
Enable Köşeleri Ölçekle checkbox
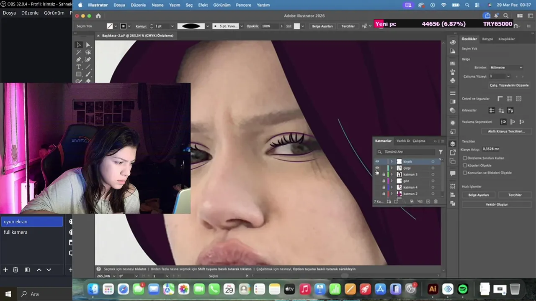click(x=464, y=166)
